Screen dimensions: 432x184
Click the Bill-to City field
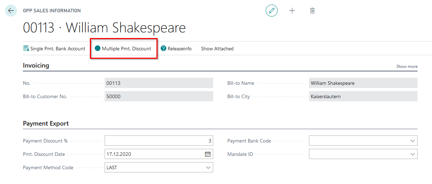tap(363, 96)
